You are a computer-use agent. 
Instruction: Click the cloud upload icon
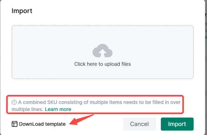pos(102,51)
